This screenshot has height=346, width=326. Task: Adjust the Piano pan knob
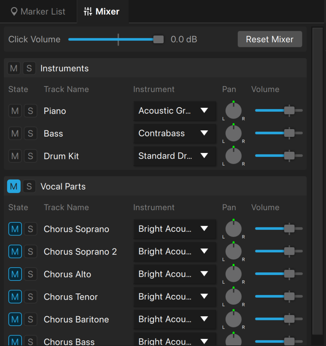233,111
